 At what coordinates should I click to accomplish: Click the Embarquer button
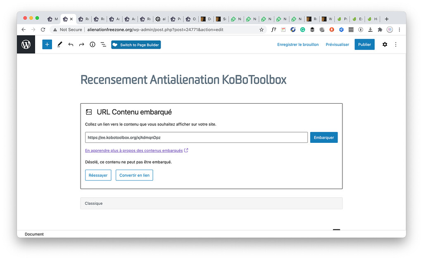324,137
